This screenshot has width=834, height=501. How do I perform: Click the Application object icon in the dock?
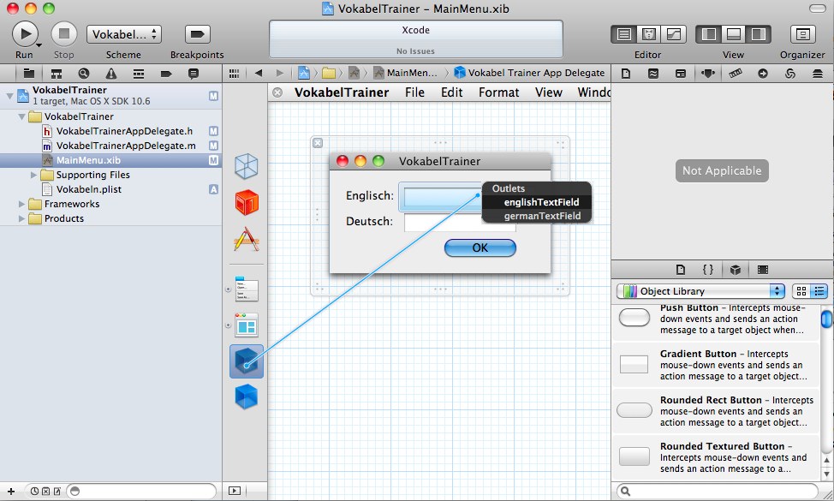(247, 239)
